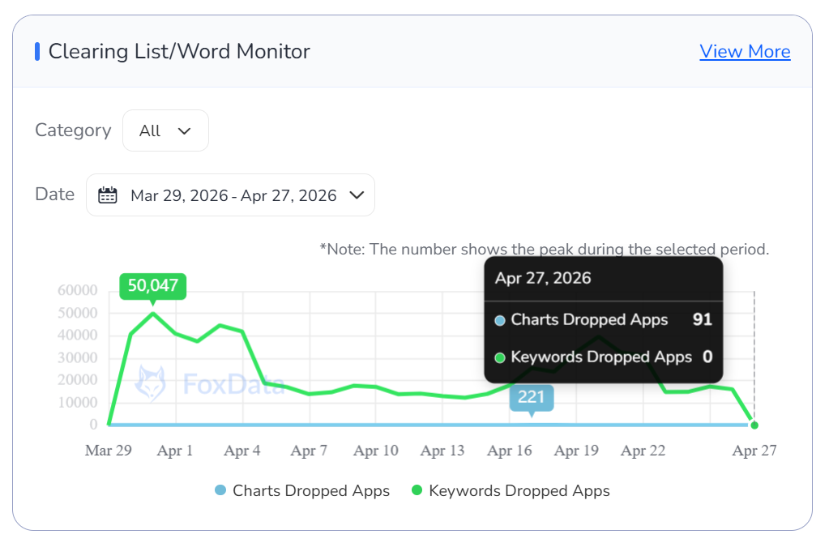This screenshot has width=829, height=543.
Task: Click the green data point at Apr 27
Action: pos(754,425)
